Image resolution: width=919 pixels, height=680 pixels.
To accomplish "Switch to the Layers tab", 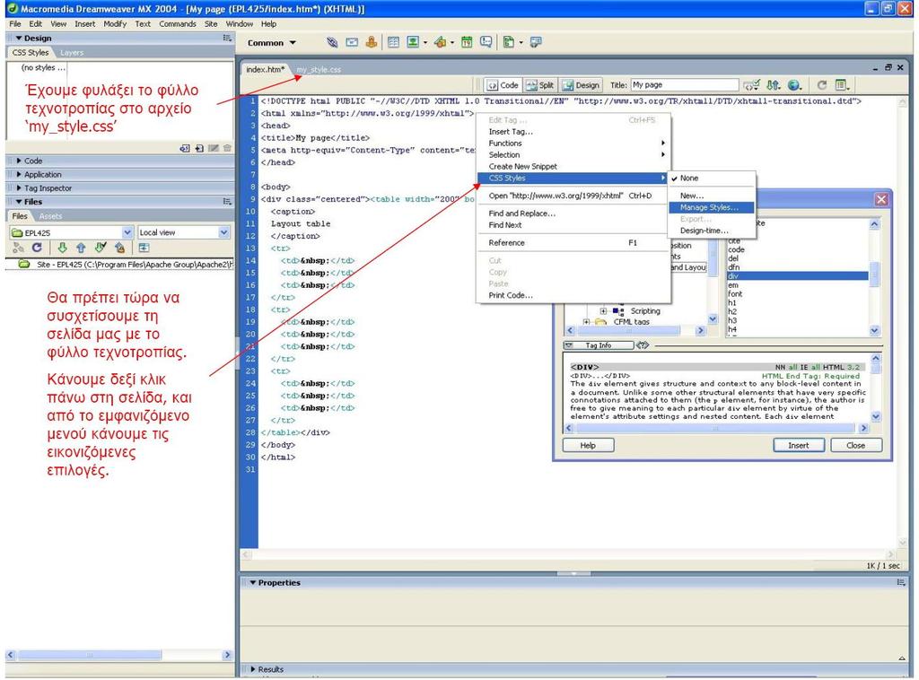I will coord(72,53).
